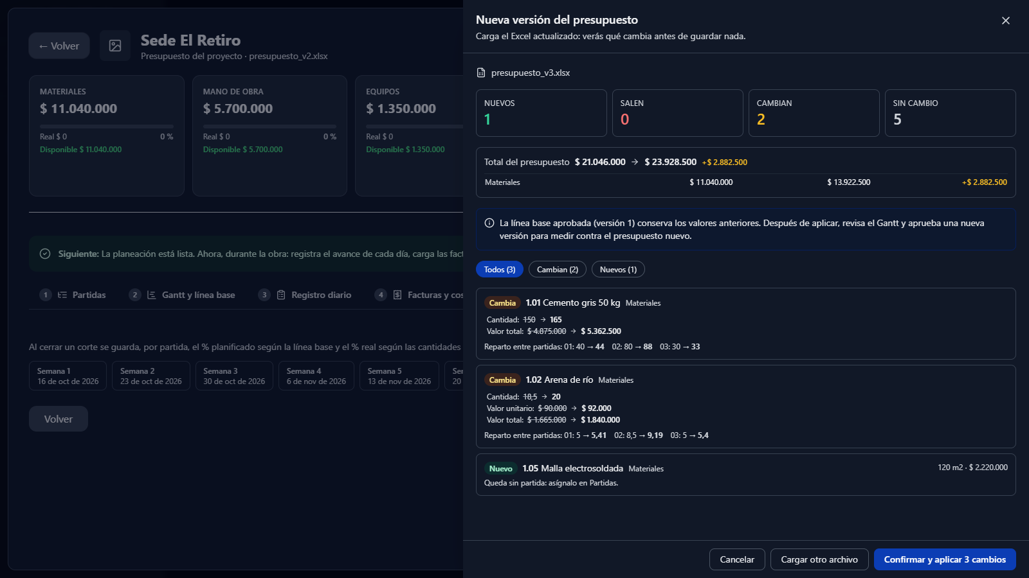Viewport: 1029px width, 578px height.
Task: Click the SALEN summary card
Action: pos(678,113)
